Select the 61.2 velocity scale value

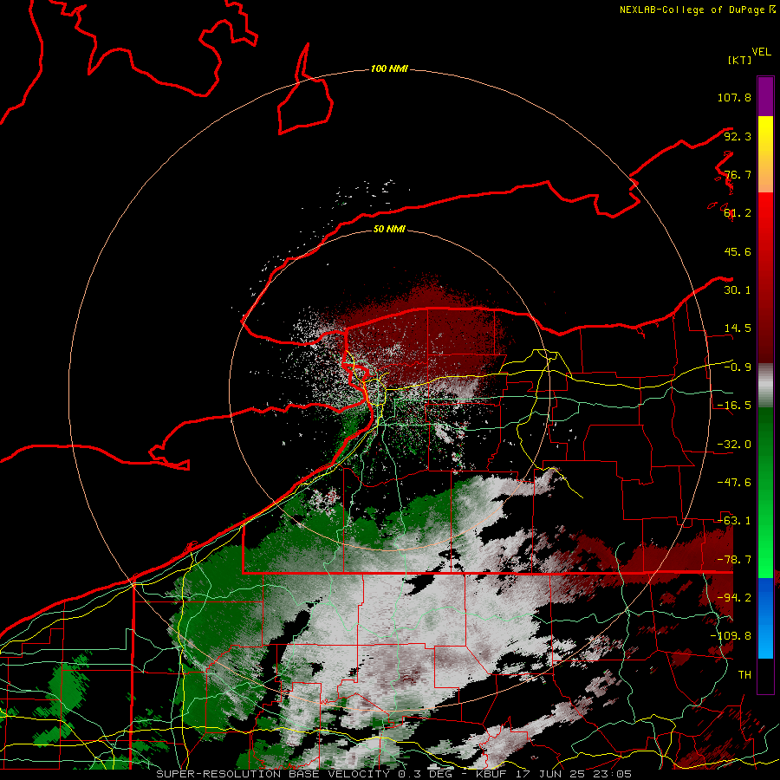coord(738,213)
